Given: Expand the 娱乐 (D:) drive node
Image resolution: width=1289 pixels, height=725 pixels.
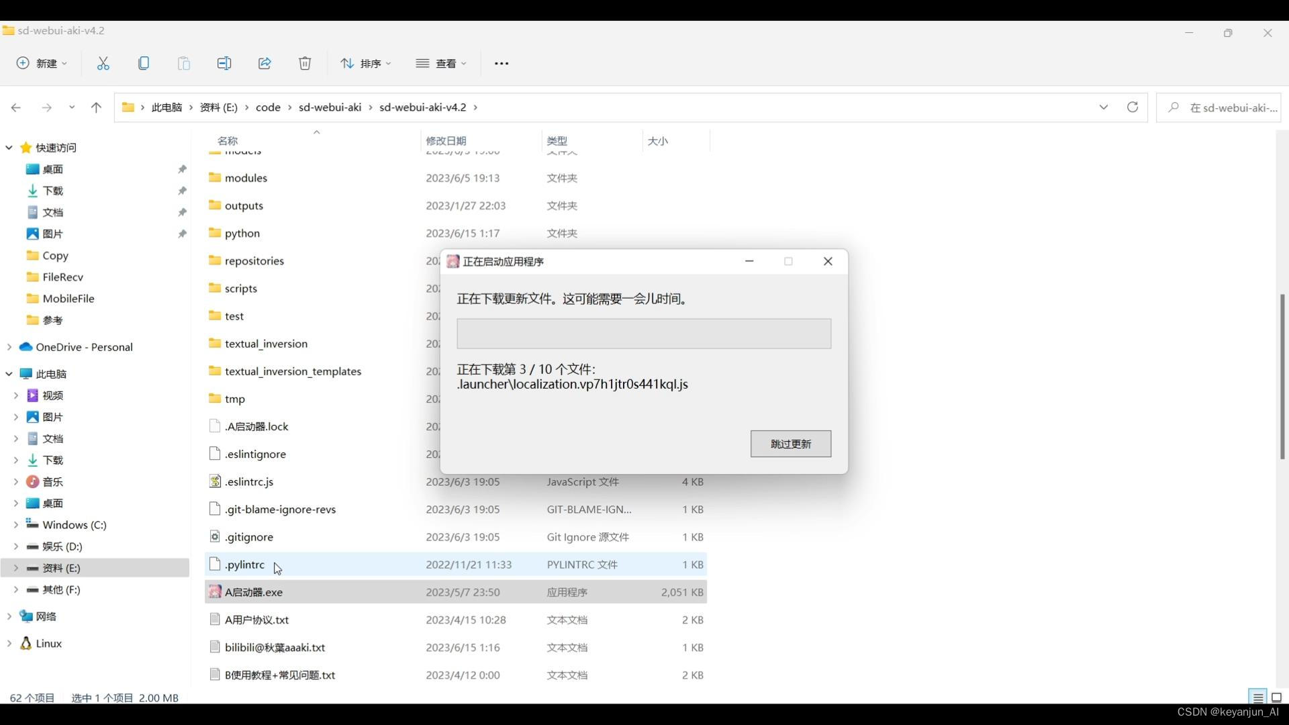Looking at the screenshot, I should (15, 546).
